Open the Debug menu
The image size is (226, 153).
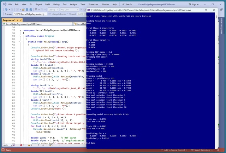[x=56, y=4]
